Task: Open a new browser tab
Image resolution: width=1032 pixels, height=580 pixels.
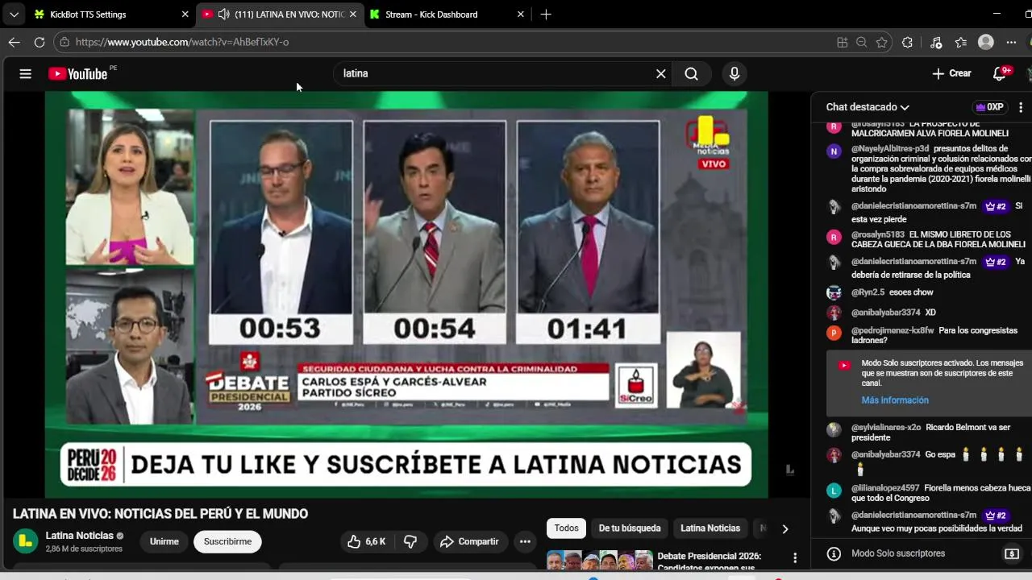Action: 546,14
